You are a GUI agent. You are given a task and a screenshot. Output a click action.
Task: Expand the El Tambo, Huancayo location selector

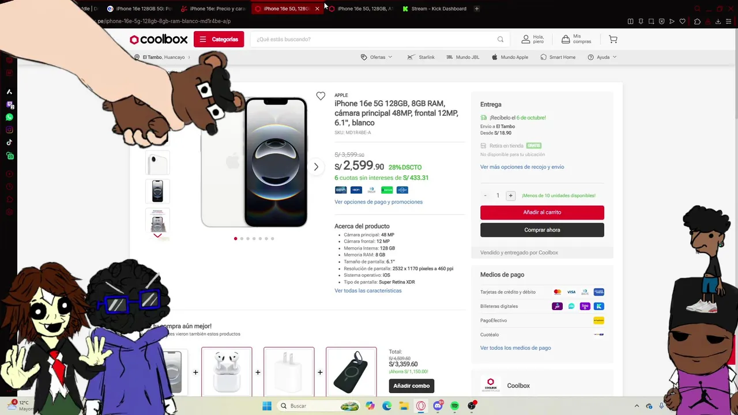coord(160,57)
